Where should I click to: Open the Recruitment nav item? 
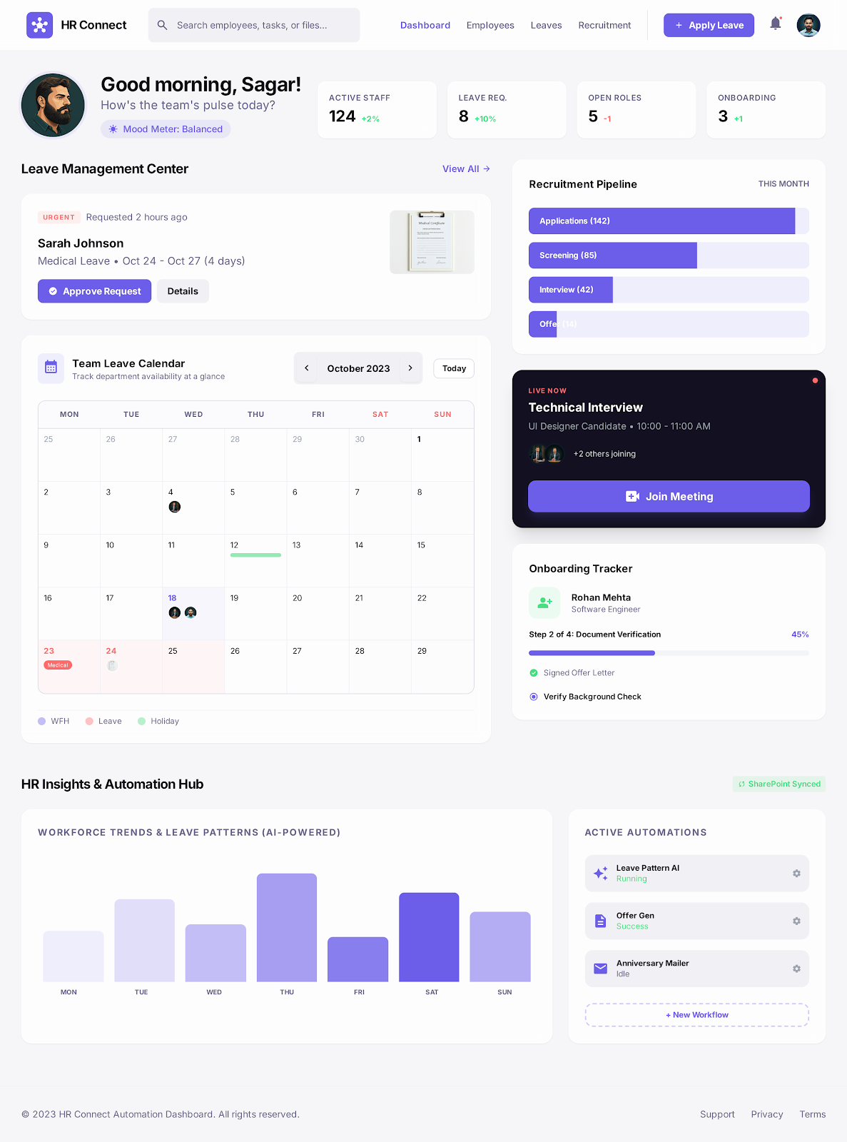[x=604, y=25]
